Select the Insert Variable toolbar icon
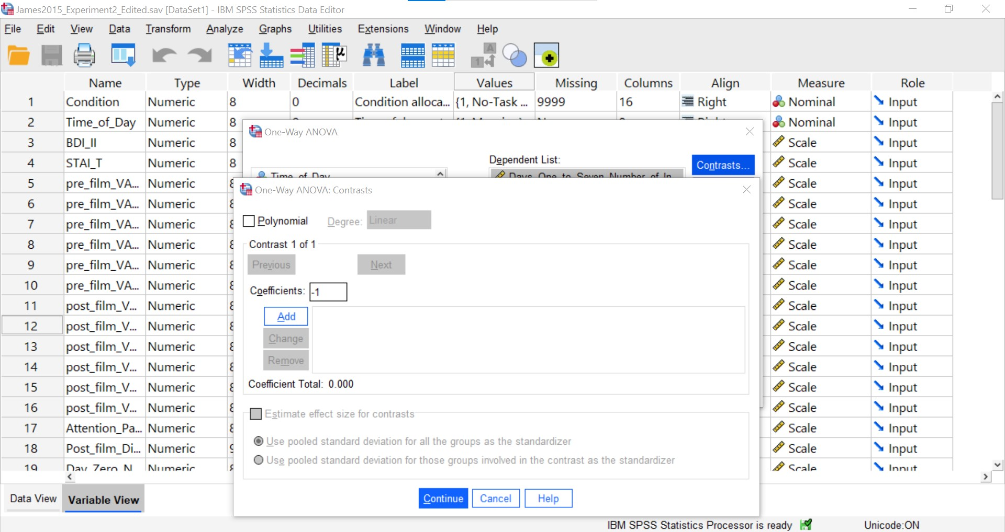The height and width of the screenshot is (532, 1005). click(443, 55)
